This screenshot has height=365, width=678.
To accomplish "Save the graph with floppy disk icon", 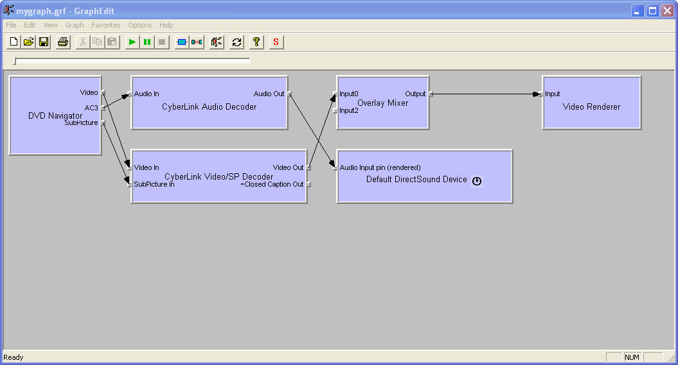I will 44,42.
